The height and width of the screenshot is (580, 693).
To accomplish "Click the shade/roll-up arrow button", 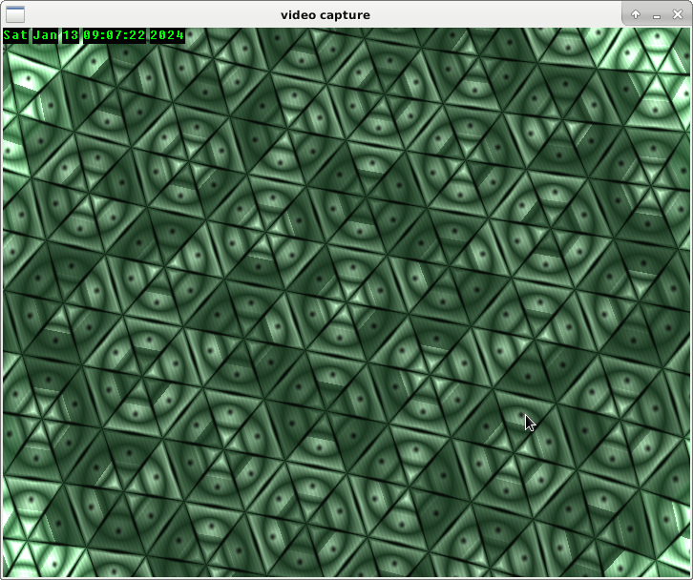I will [636, 14].
